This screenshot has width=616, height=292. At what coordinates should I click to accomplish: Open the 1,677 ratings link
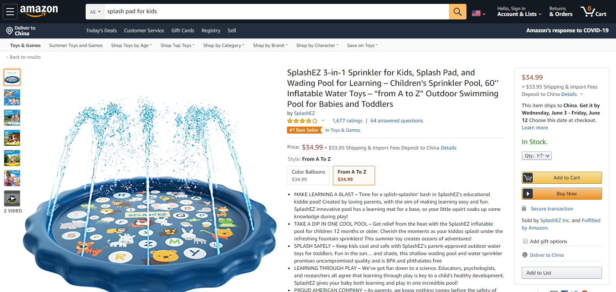tap(347, 121)
